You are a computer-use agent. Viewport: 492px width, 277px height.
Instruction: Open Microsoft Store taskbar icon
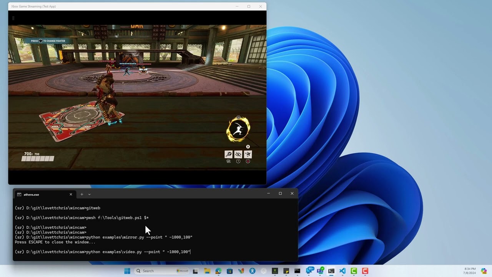229,271
